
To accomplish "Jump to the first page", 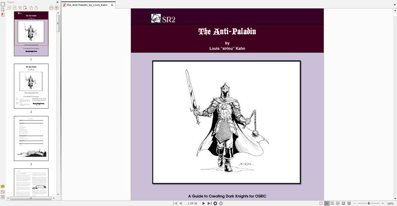I will pos(175,204).
